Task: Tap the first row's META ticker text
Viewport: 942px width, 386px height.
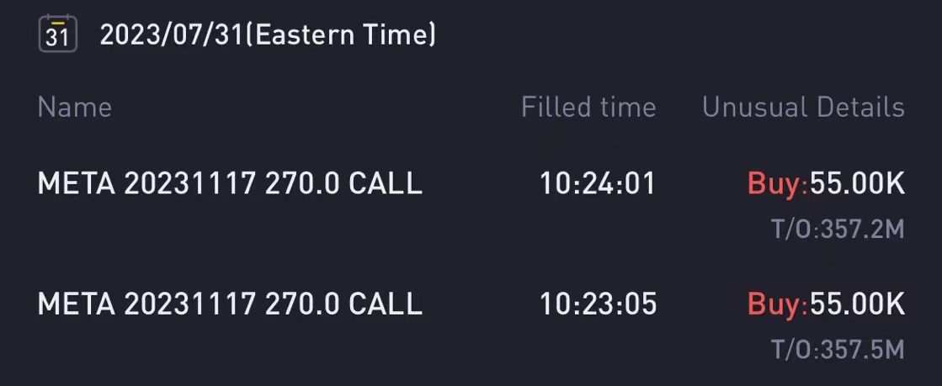Action: (77, 183)
